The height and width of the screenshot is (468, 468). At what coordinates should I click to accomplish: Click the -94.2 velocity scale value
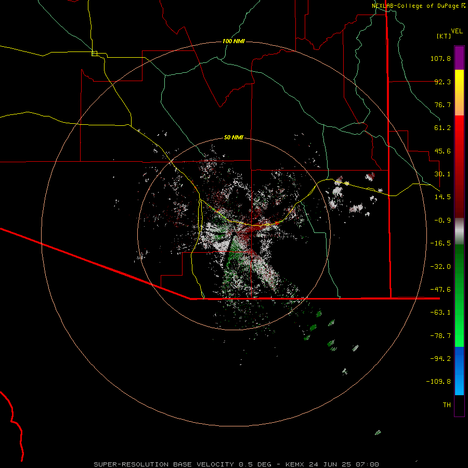click(x=440, y=359)
